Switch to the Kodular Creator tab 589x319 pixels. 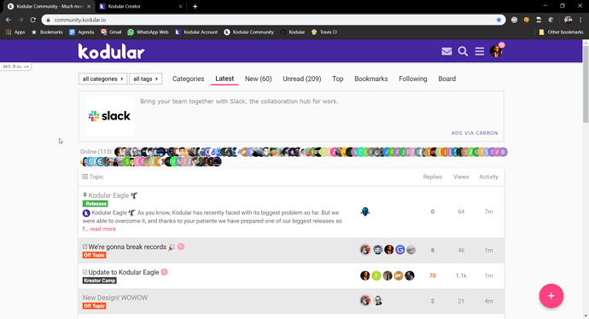pyautogui.click(x=141, y=6)
